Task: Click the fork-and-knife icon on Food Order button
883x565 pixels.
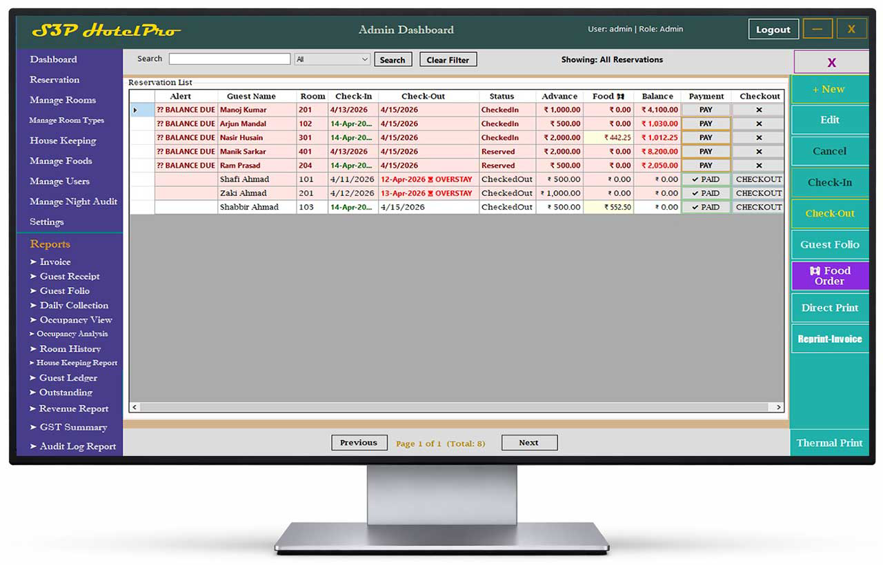Action: [x=817, y=271]
